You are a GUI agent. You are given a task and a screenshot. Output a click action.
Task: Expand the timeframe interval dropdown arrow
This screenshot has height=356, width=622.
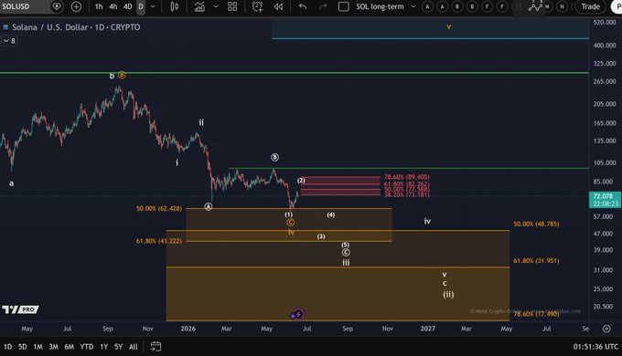pos(153,6)
